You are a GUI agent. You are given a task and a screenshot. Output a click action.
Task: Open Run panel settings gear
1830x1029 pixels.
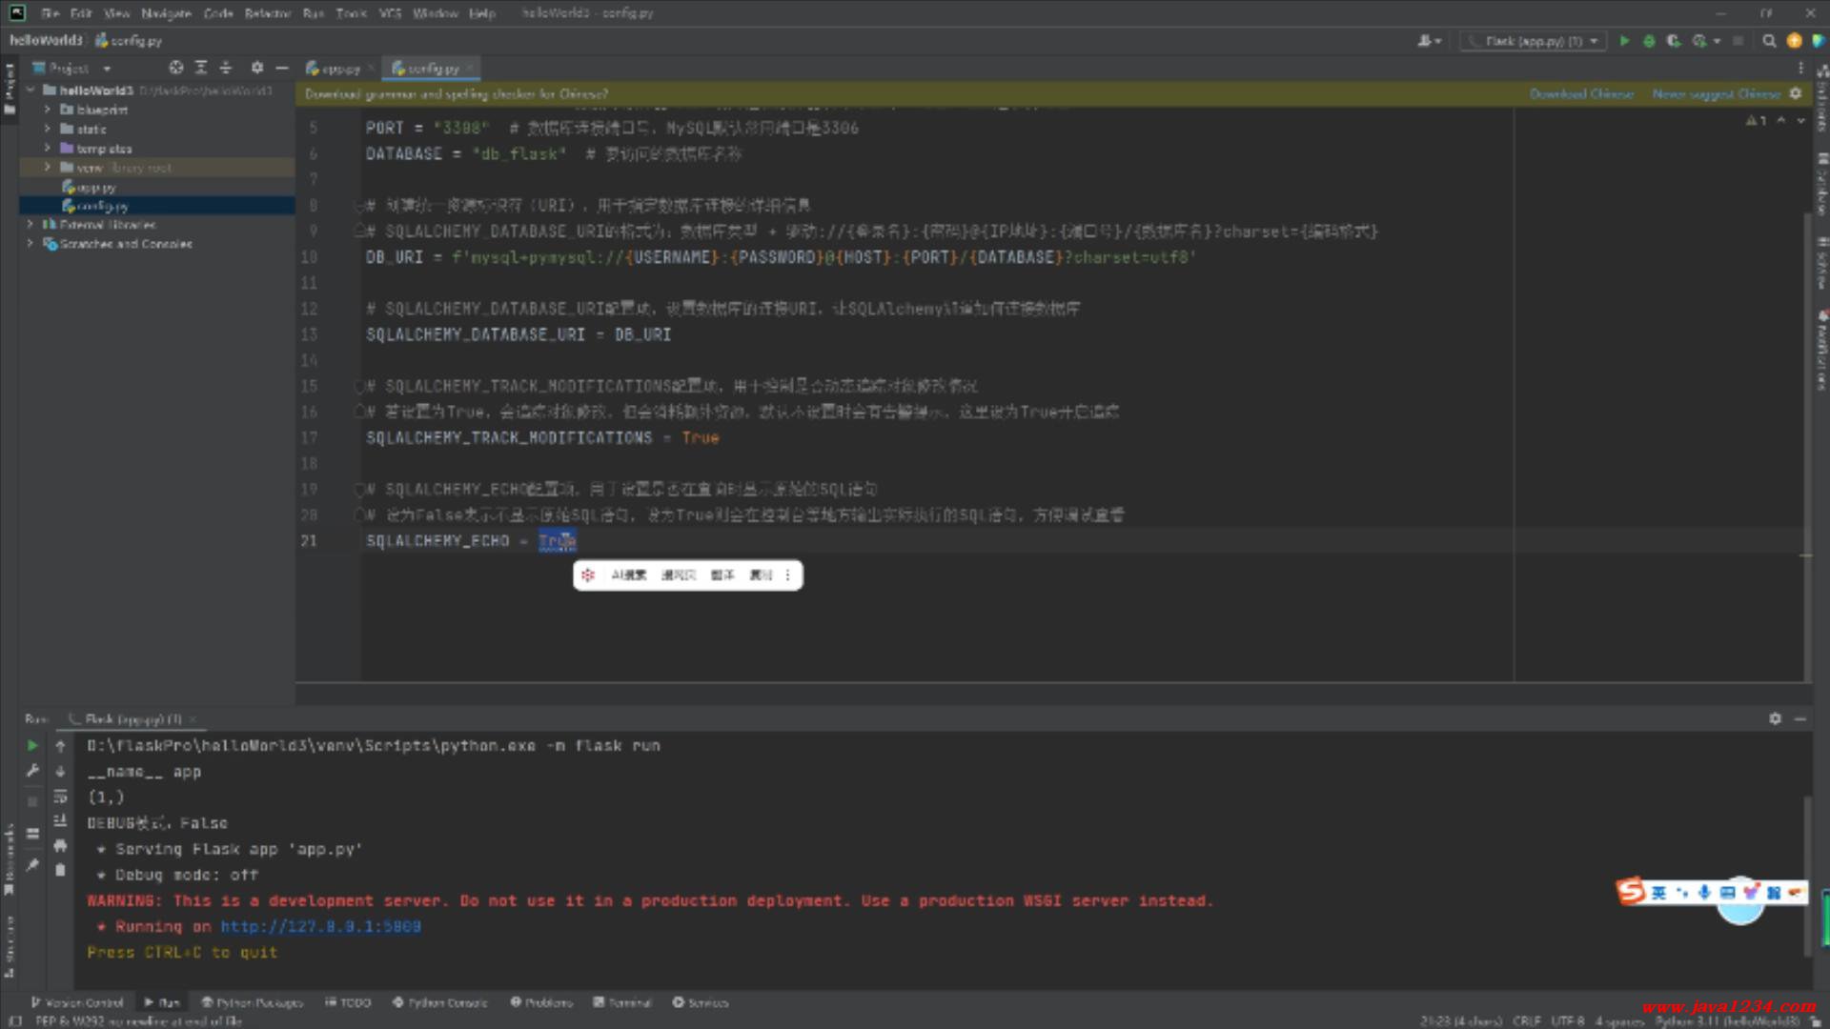[x=1775, y=719]
